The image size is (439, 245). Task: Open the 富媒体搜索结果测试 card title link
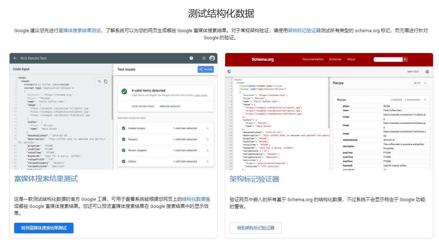click(46, 179)
